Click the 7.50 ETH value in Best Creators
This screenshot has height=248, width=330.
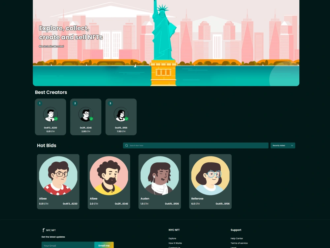(121, 131)
